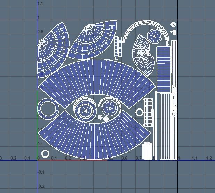
Task: Click the '0' origin label
Action: [x=38, y=158]
